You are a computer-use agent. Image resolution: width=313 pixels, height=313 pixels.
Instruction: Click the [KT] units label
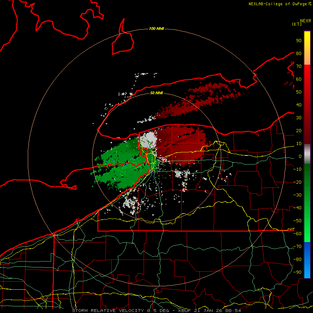pos(297,24)
